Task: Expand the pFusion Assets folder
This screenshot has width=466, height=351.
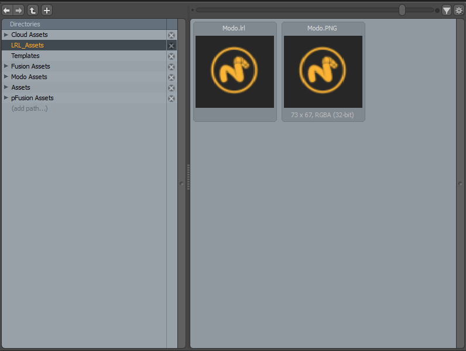Action: [x=6, y=98]
